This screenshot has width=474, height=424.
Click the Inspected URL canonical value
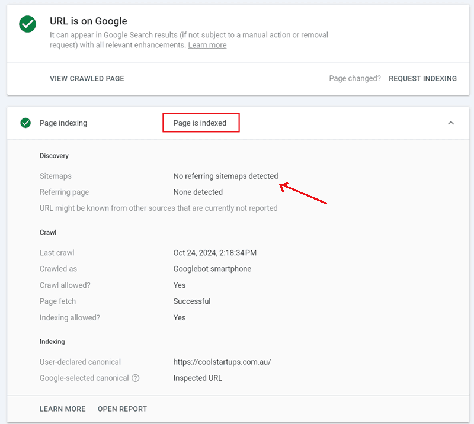click(197, 378)
